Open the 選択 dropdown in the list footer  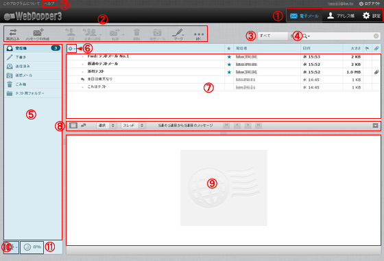(106, 125)
